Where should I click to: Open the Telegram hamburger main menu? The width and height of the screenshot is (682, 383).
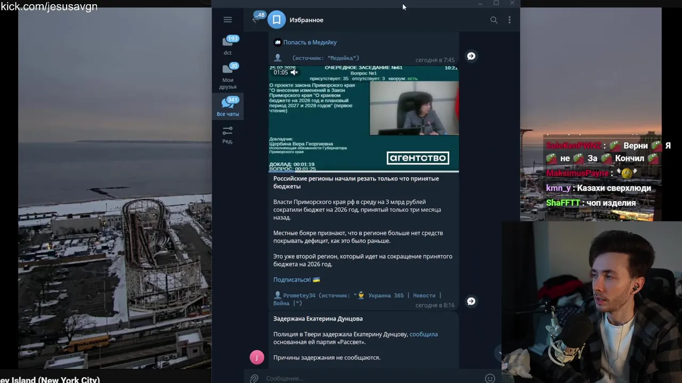(x=228, y=20)
